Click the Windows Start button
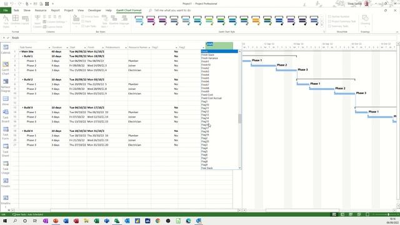 click(x=4, y=221)
